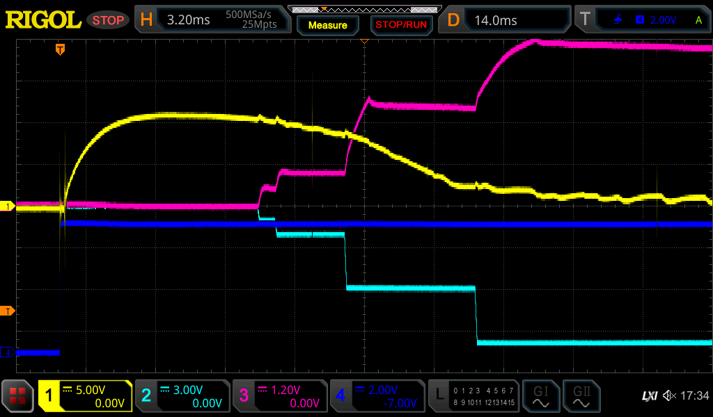Click the yellow channel 1 ground marker
The width and height of the screenshot is (713, 417).
(8, 206)
